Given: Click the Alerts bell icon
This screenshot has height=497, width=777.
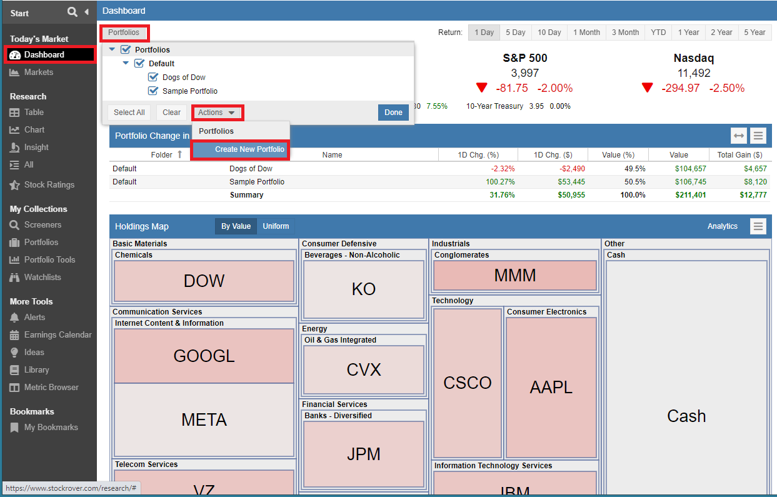Looking at the screenshot, I should 15,318.
